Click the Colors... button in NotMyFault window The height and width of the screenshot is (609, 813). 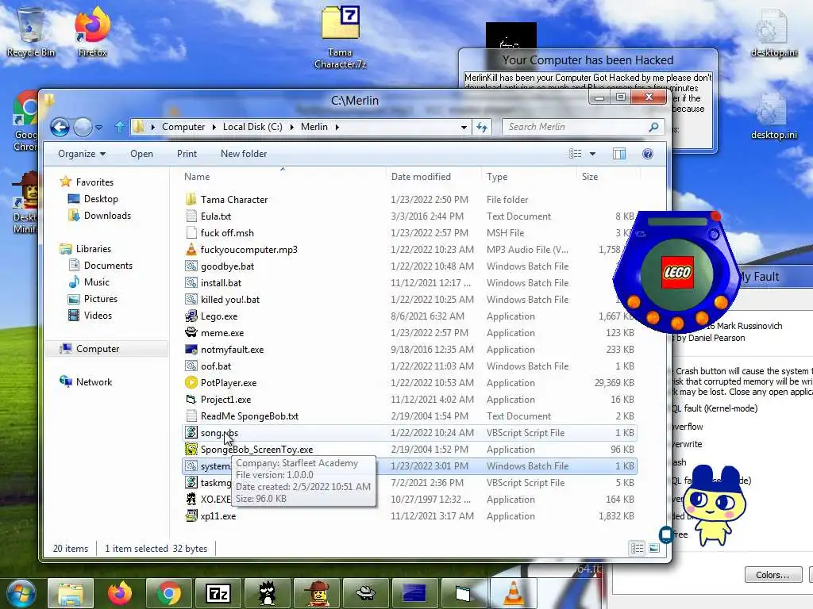pyautogui.click(x=773, y=575)
